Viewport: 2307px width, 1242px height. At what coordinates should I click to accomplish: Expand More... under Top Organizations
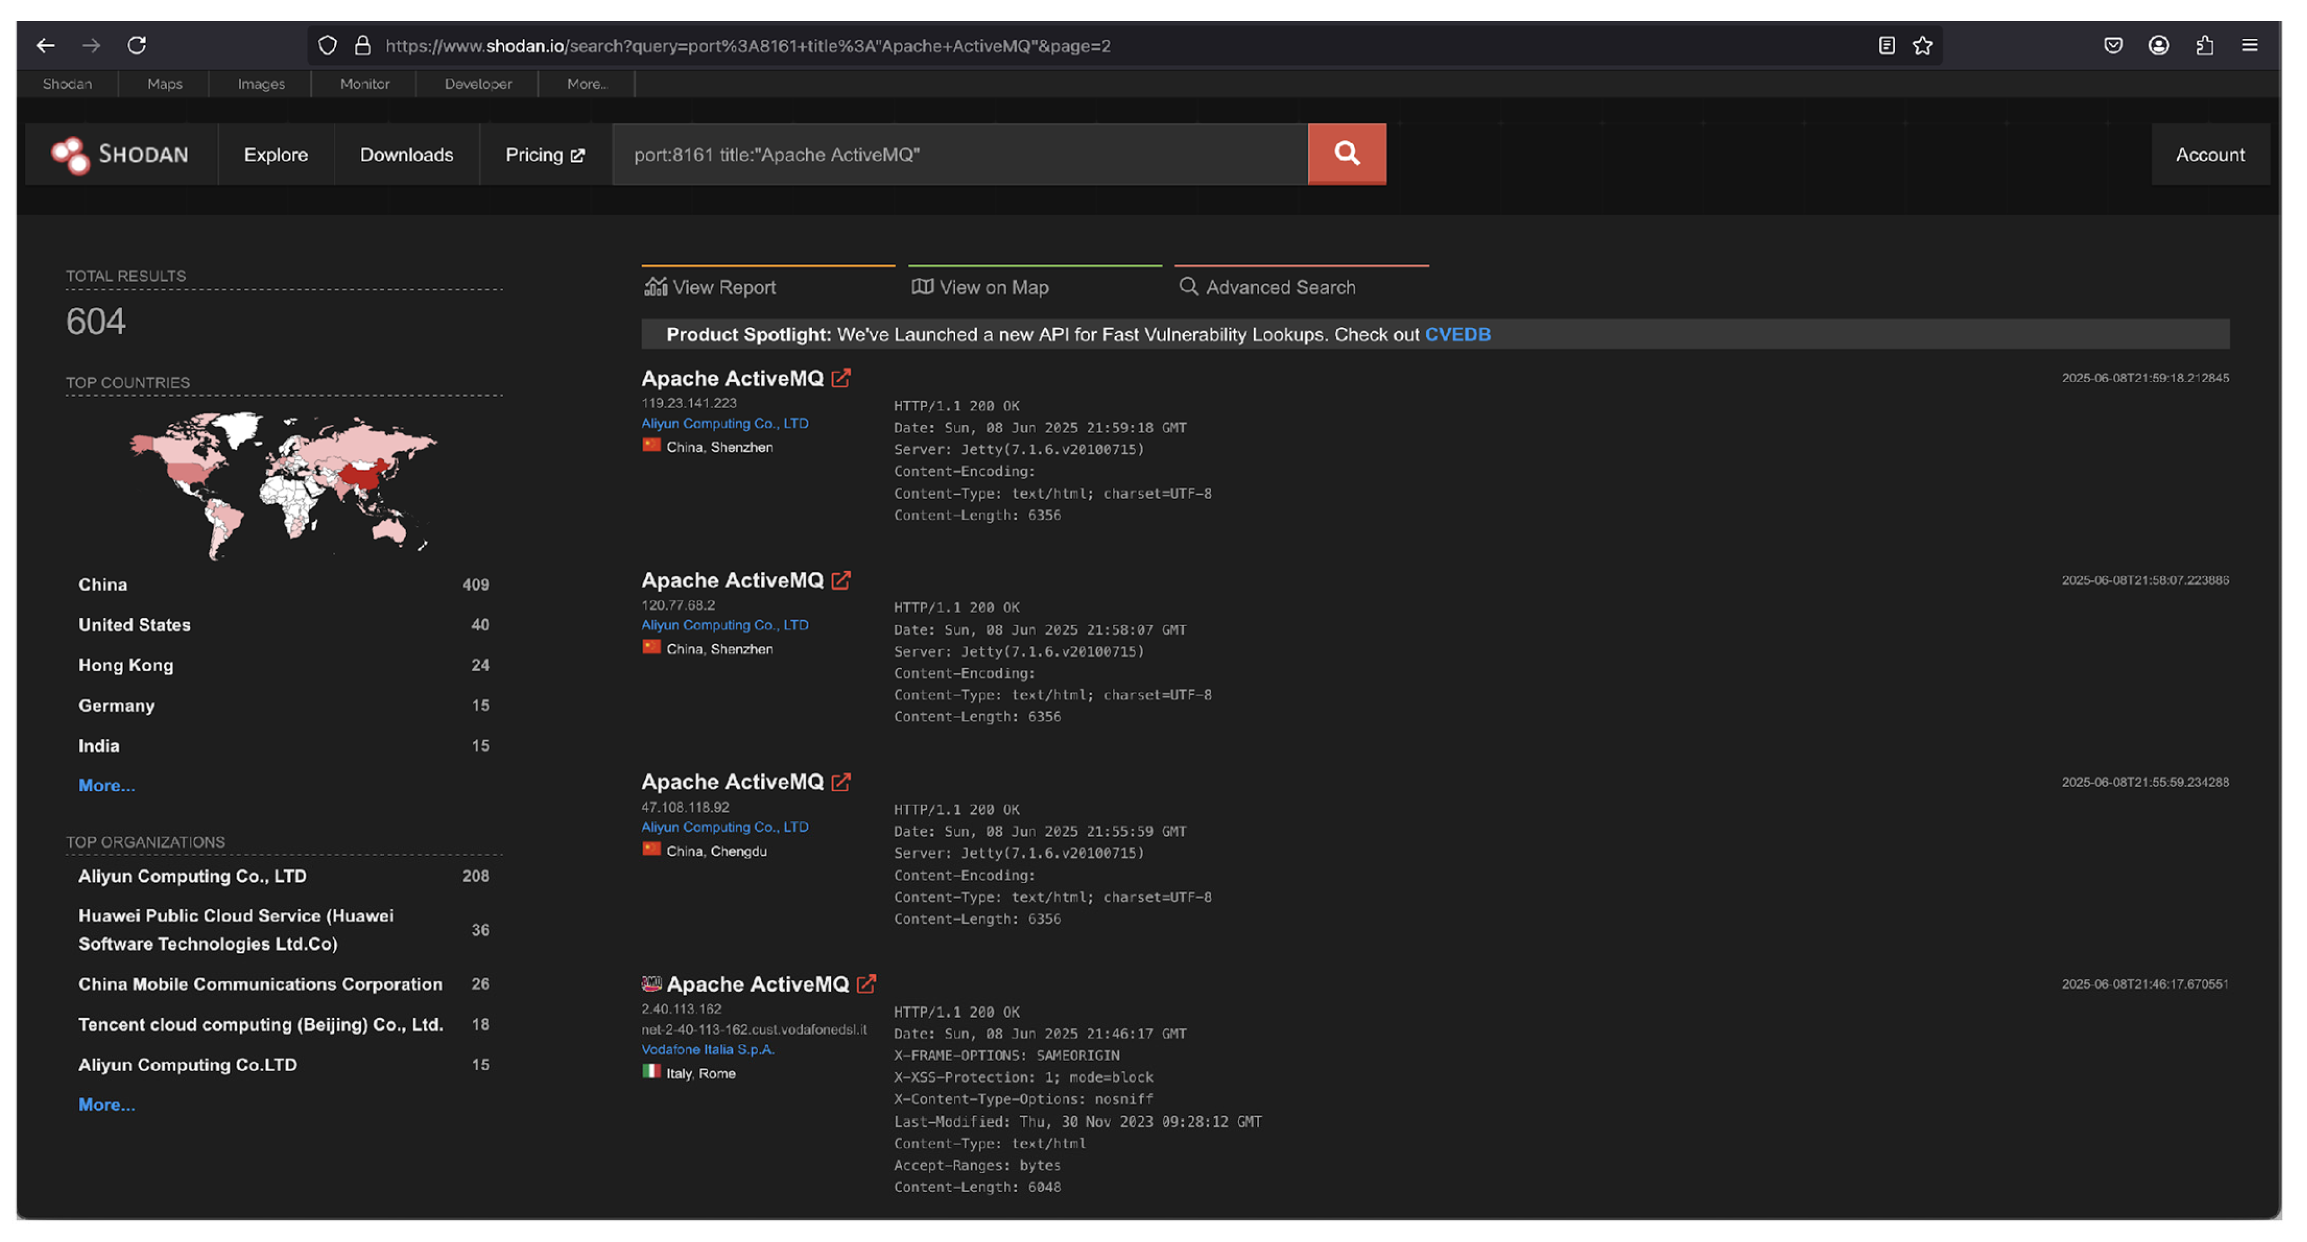pyautogui.click(x=107, y=1104)
